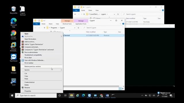Image resolution: width=184 pixels, height=103 pixels.
Task: Click the horizontal scrollbar in front Explorer
Action: click(x=91, y=86)
